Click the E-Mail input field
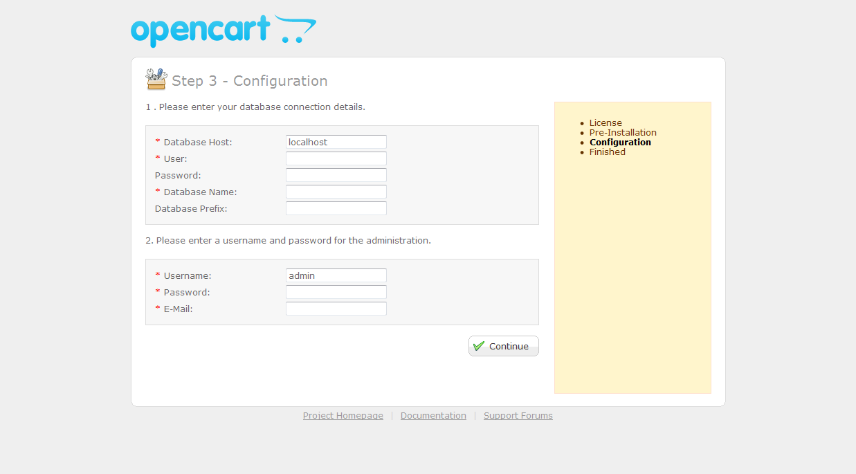The width and height of the screenshot is (856, 474). coord(336,309)
